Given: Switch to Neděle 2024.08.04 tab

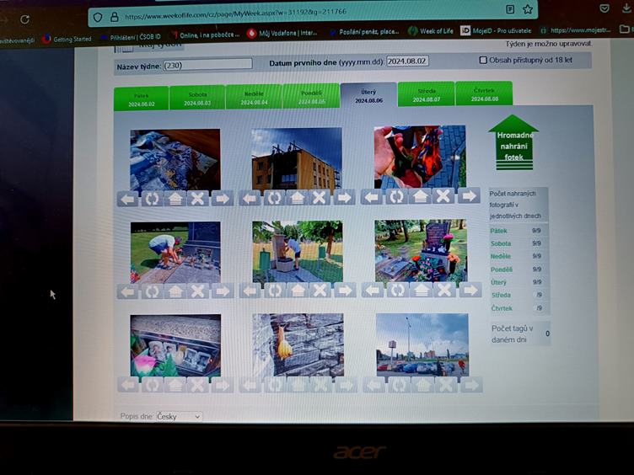Looking at the screenshot, I should tap(254, 97).
